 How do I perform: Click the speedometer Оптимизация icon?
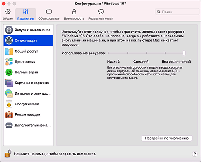(x=9, y=40)
